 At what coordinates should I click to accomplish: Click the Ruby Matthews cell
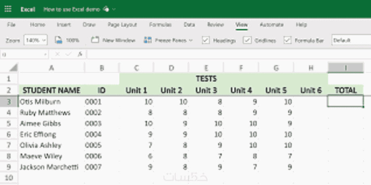tap(51, 113)
